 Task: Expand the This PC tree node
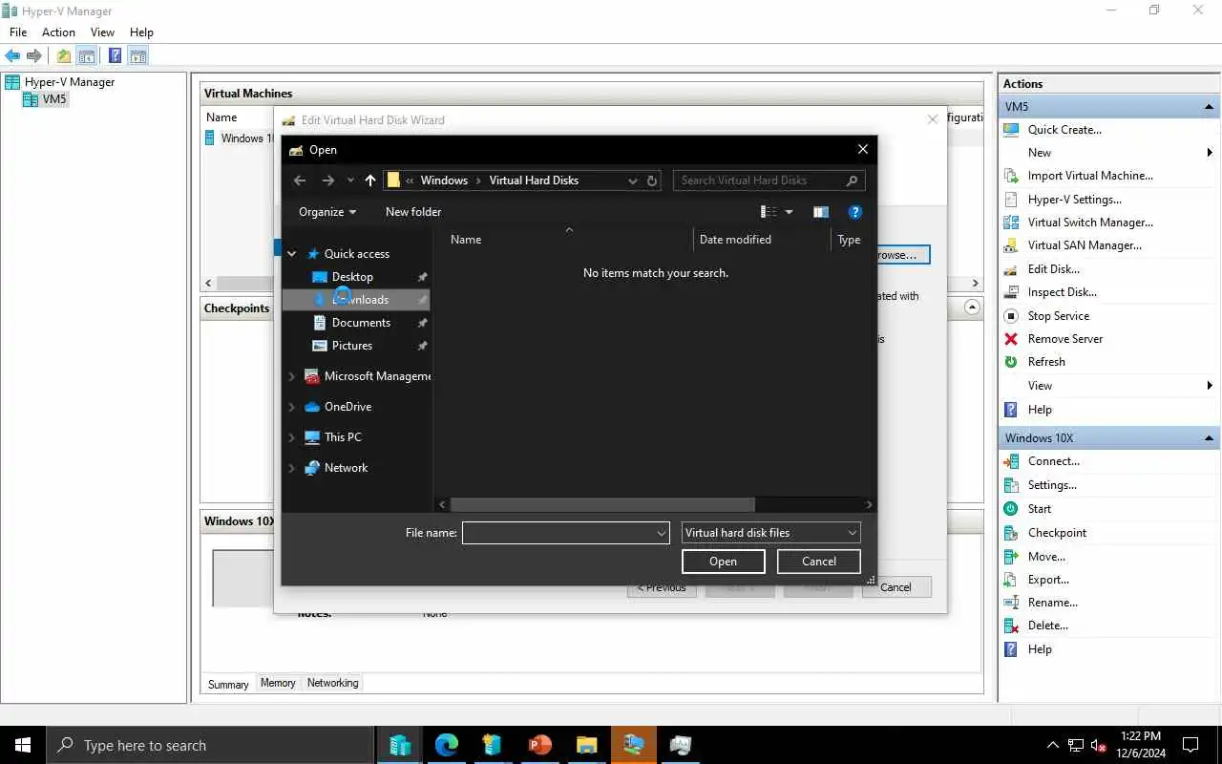click(x=292, y=437)
